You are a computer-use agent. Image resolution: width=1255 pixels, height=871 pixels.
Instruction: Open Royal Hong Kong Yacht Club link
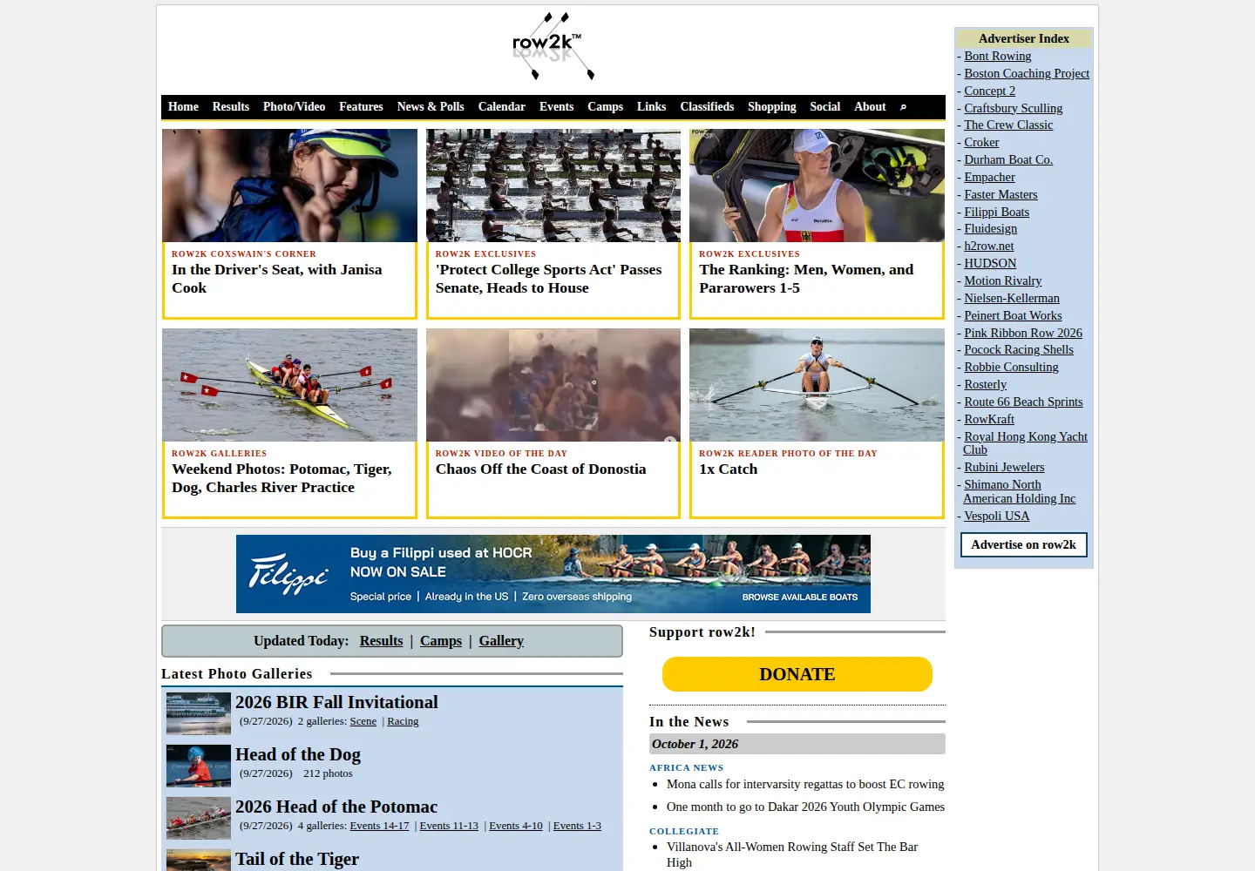(1025, 443)
